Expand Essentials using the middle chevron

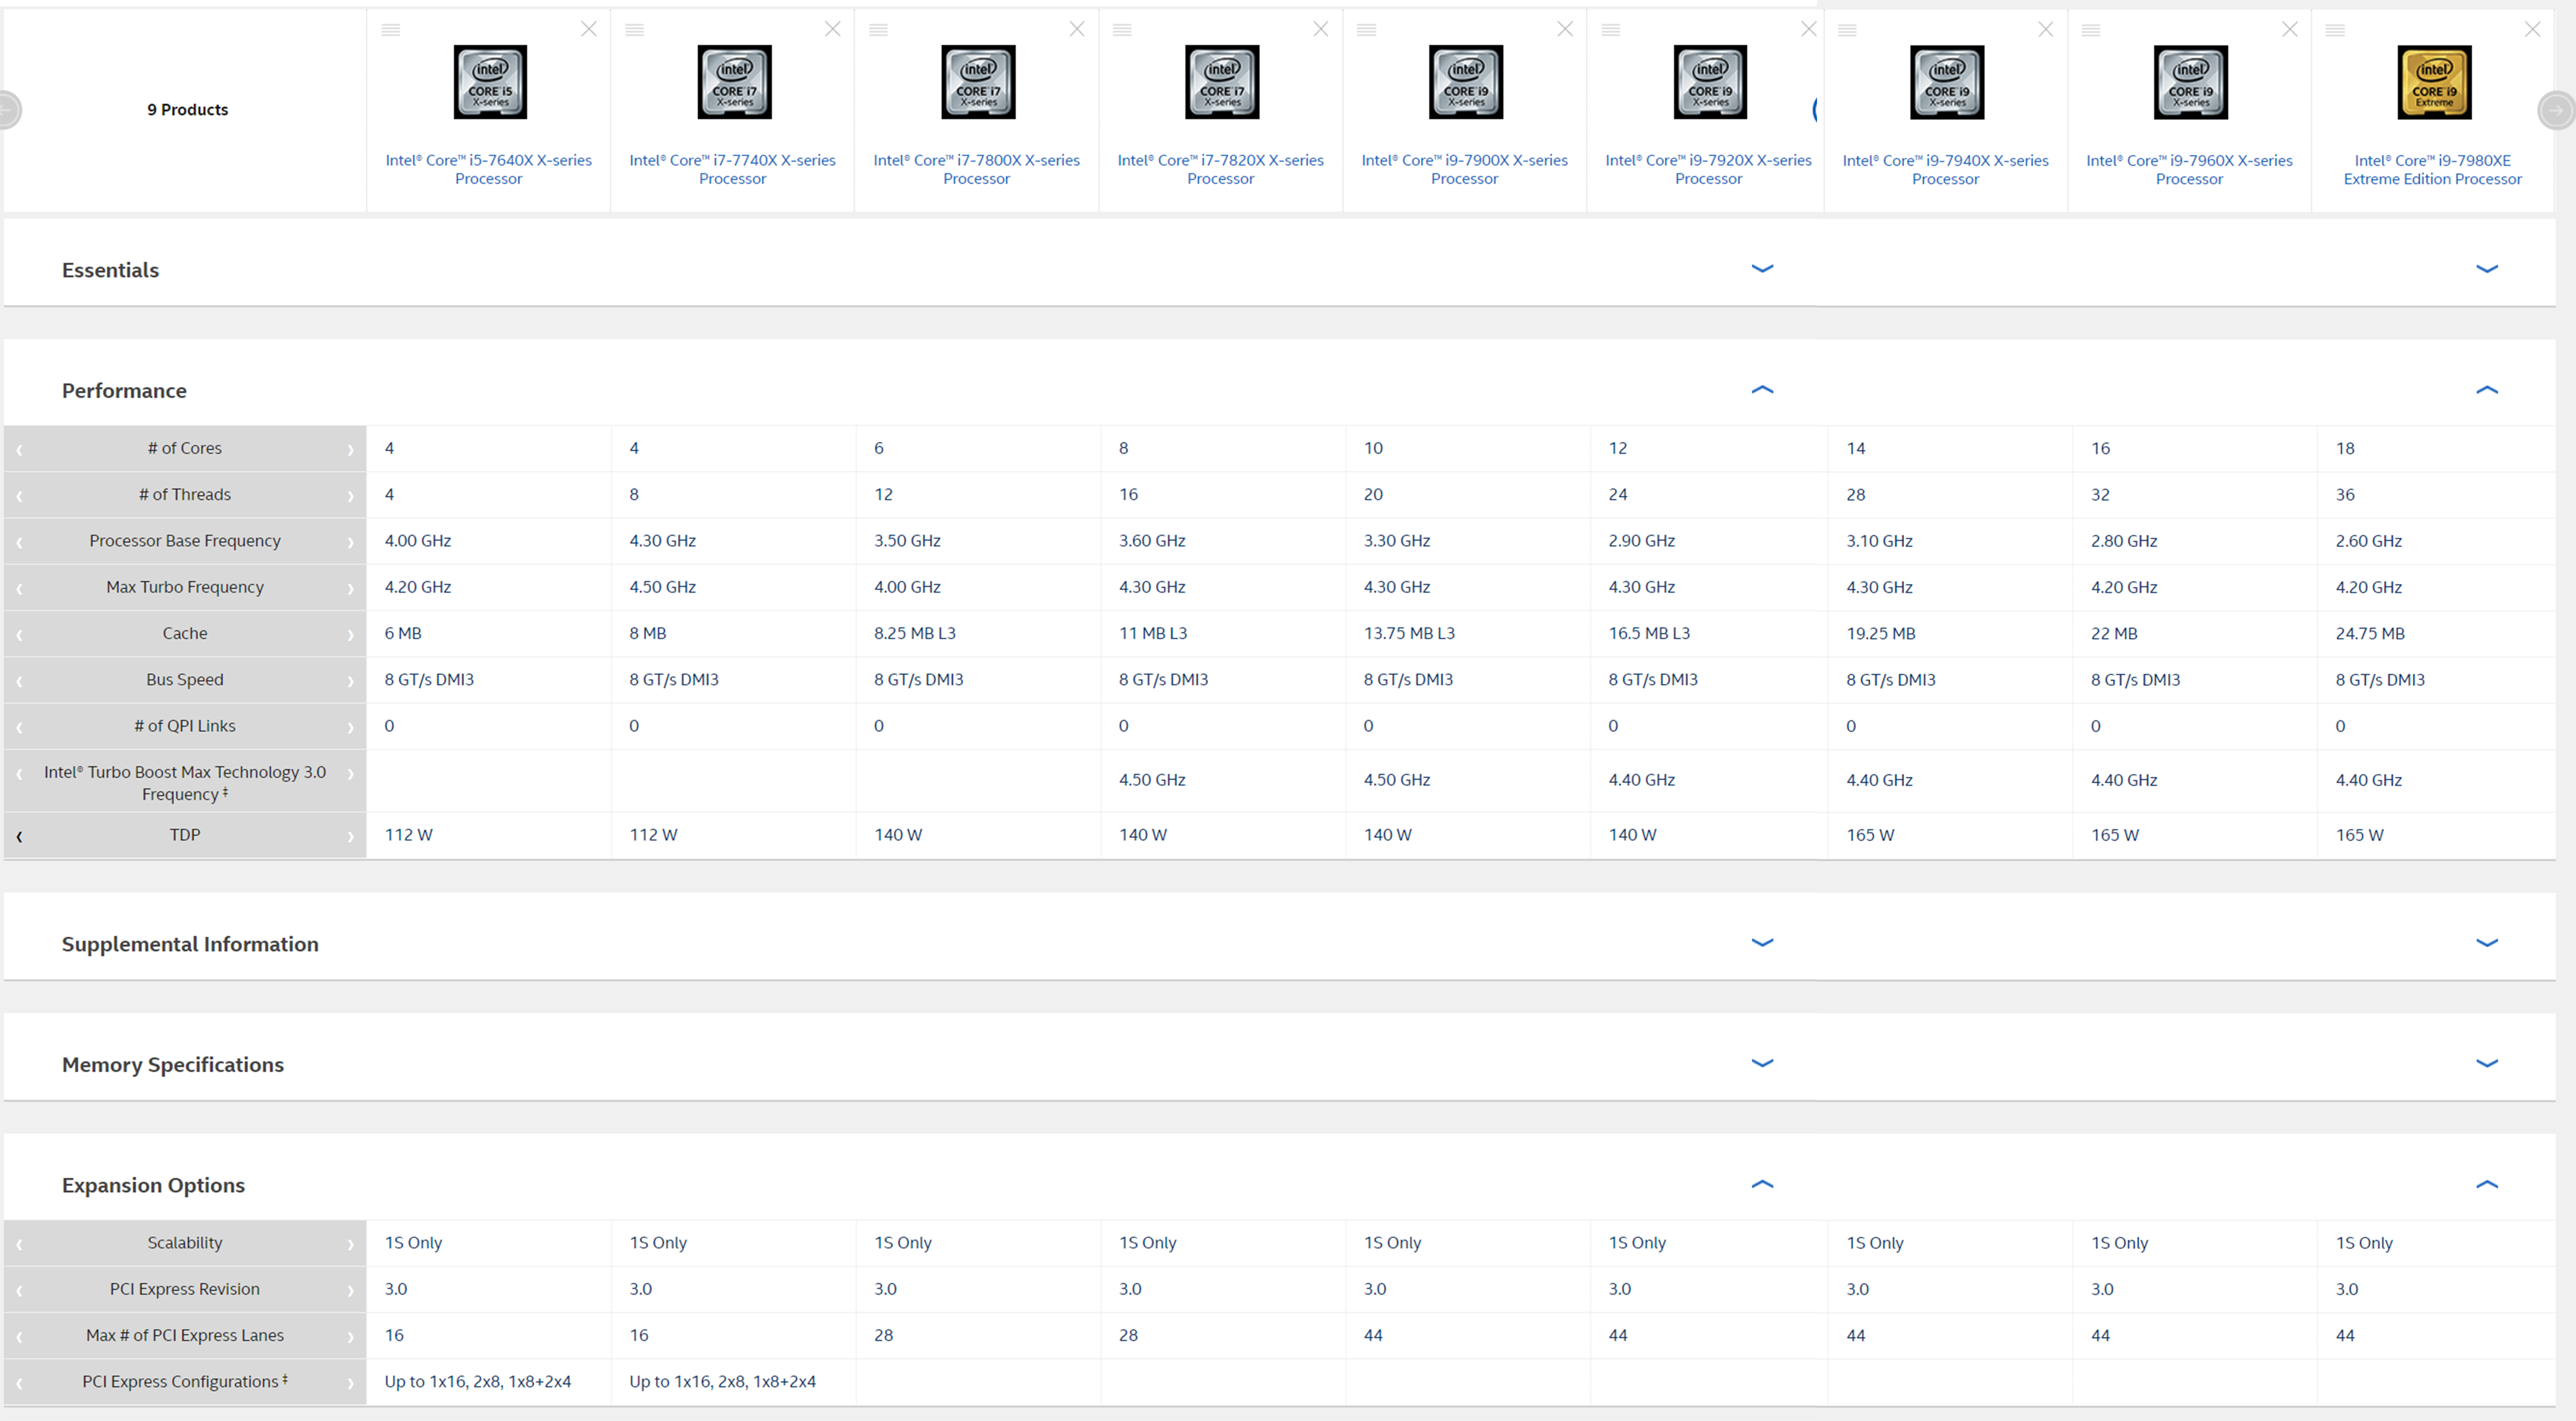pos(1763,268)
